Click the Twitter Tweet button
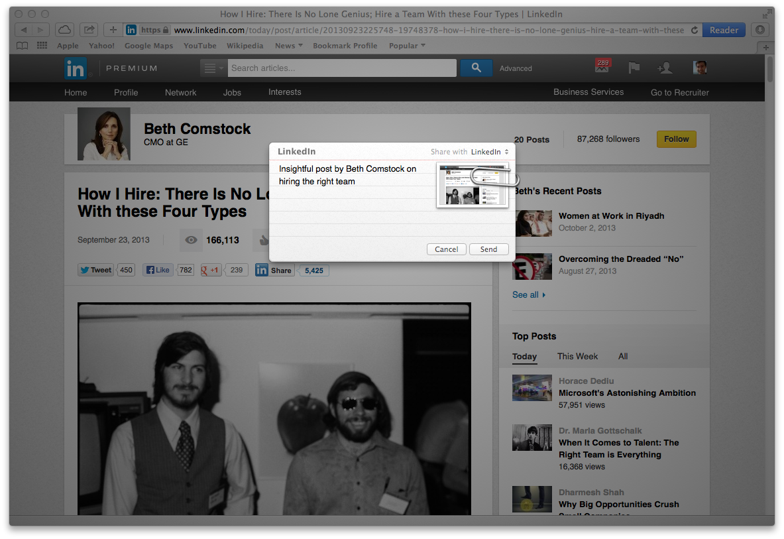Image resolution: width=784 pixels, height=539 pixels. point(95,270)
